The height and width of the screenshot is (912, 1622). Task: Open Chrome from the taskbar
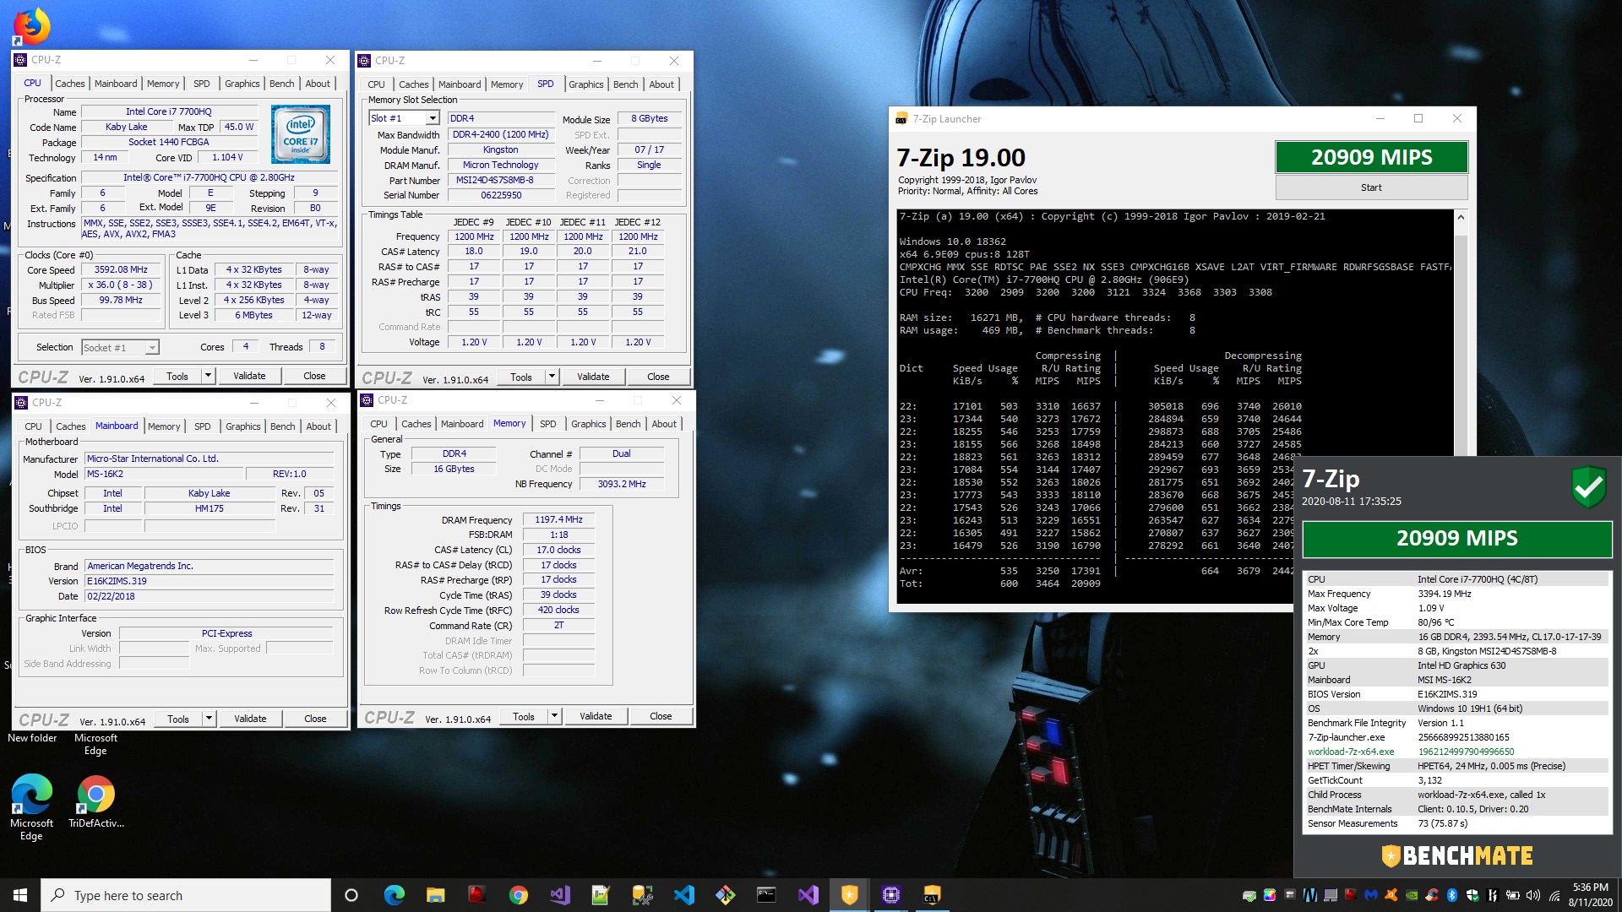pos(518,895)
